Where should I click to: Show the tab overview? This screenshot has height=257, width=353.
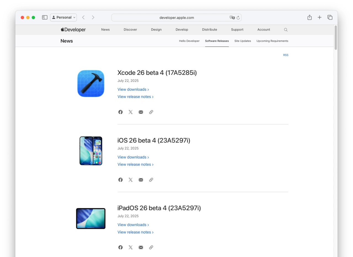[330, 17]
